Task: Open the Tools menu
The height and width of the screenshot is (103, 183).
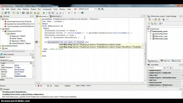Action: click(55, 9)
